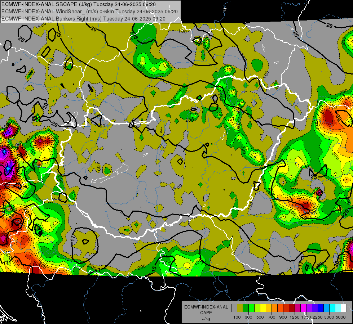Click ECMWF-INDEX-ANAL title in the legend
Screen dimensions: 353x324
pos(206,307)
